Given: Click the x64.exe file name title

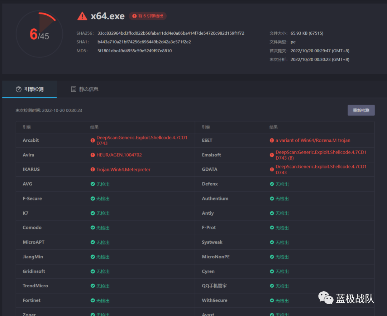Looking at the screenshot, I should point(107,16).
